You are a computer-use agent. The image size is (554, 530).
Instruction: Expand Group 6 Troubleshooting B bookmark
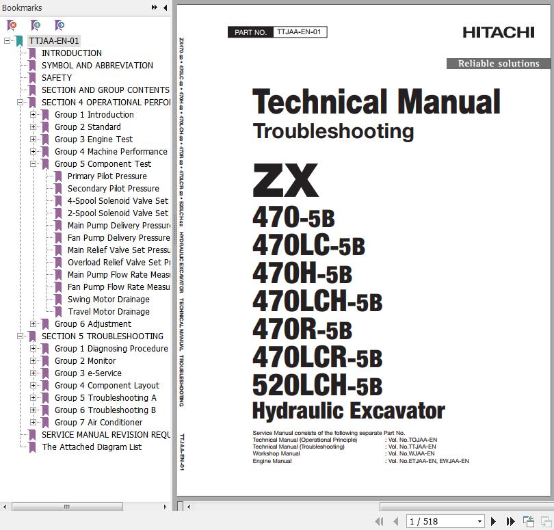33,410
